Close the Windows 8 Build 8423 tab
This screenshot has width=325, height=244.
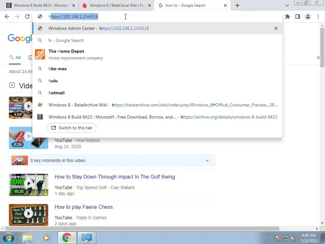(74, 6)
